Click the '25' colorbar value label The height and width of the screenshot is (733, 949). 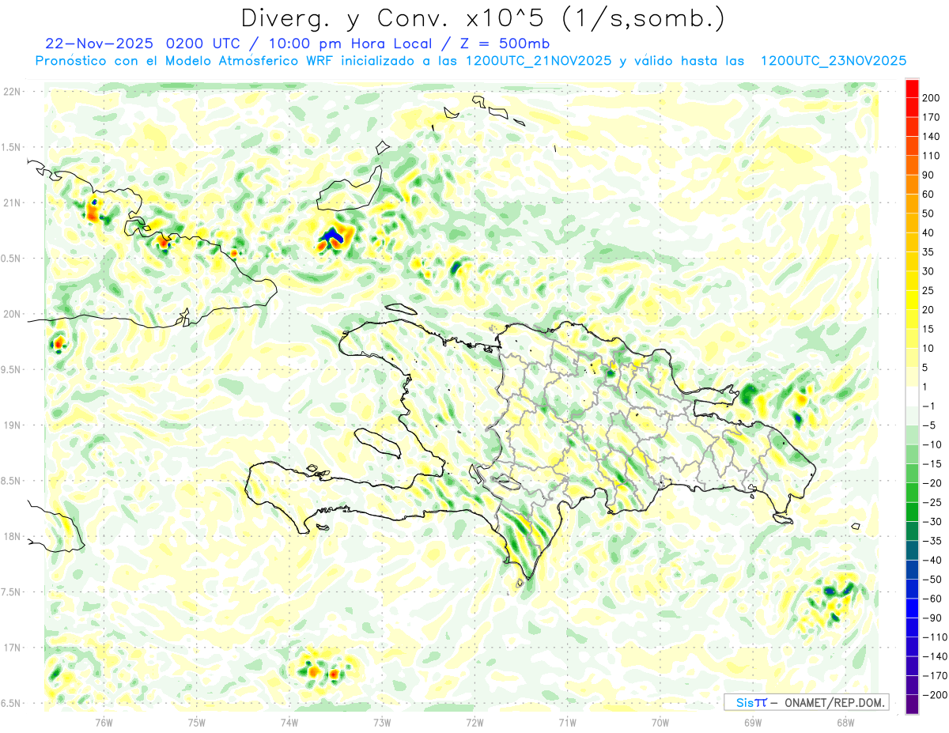click(x=929, y=290)
